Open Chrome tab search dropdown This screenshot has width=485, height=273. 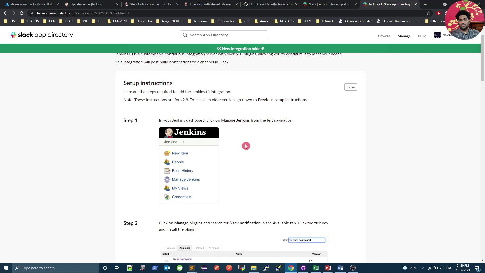tap(445, 4)
